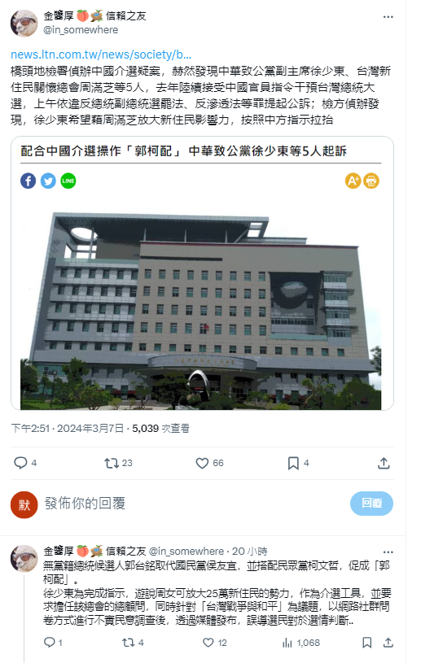Retweet the main post showing 23 reposts
Image resolution: width=421 pixels, height=663 pixels.
click(118, 463)
